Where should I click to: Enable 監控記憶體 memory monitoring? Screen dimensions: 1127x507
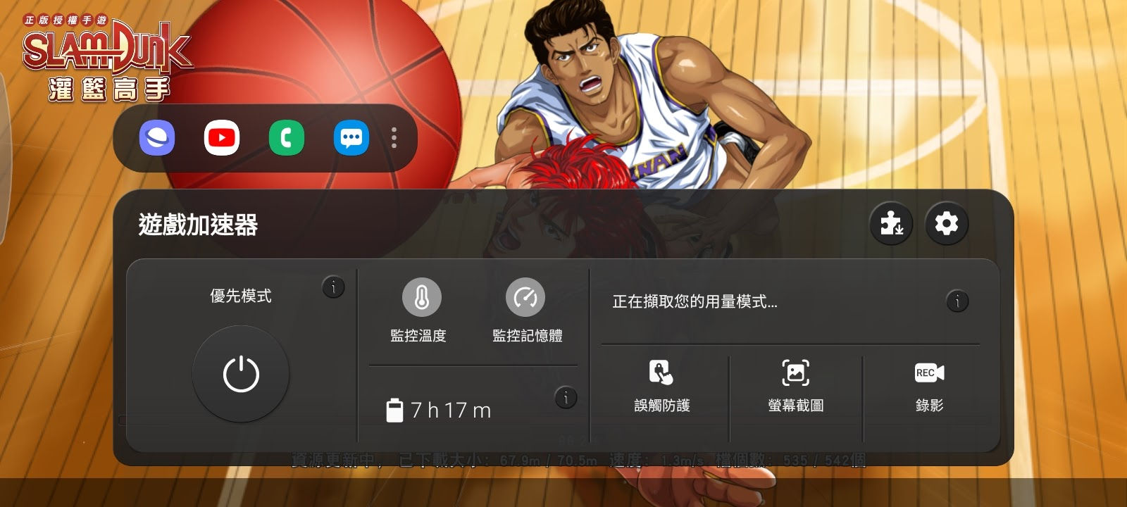pyautogui.click(x=526, y=311)
